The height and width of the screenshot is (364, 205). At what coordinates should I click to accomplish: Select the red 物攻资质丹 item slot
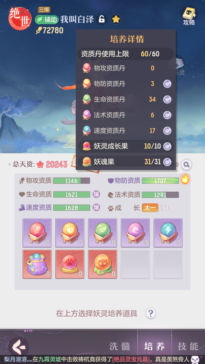click(37, 233)
